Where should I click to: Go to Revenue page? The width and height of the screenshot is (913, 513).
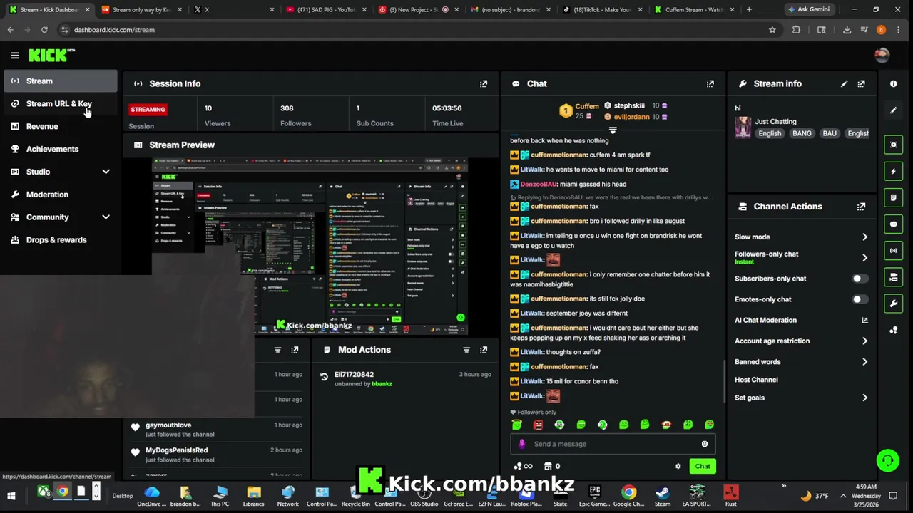(x=60, y=127)
